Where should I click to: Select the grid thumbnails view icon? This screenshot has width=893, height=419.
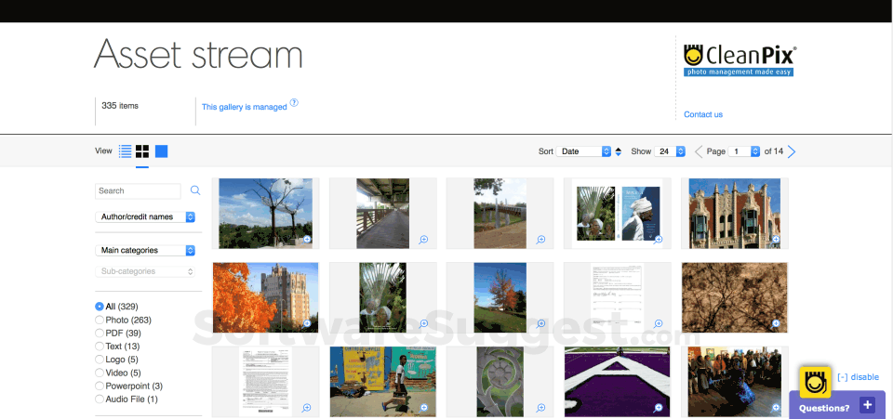[142, 151]
